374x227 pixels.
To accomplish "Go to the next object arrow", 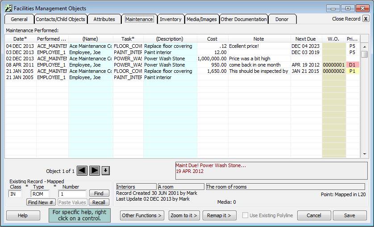I will (95, 171).
